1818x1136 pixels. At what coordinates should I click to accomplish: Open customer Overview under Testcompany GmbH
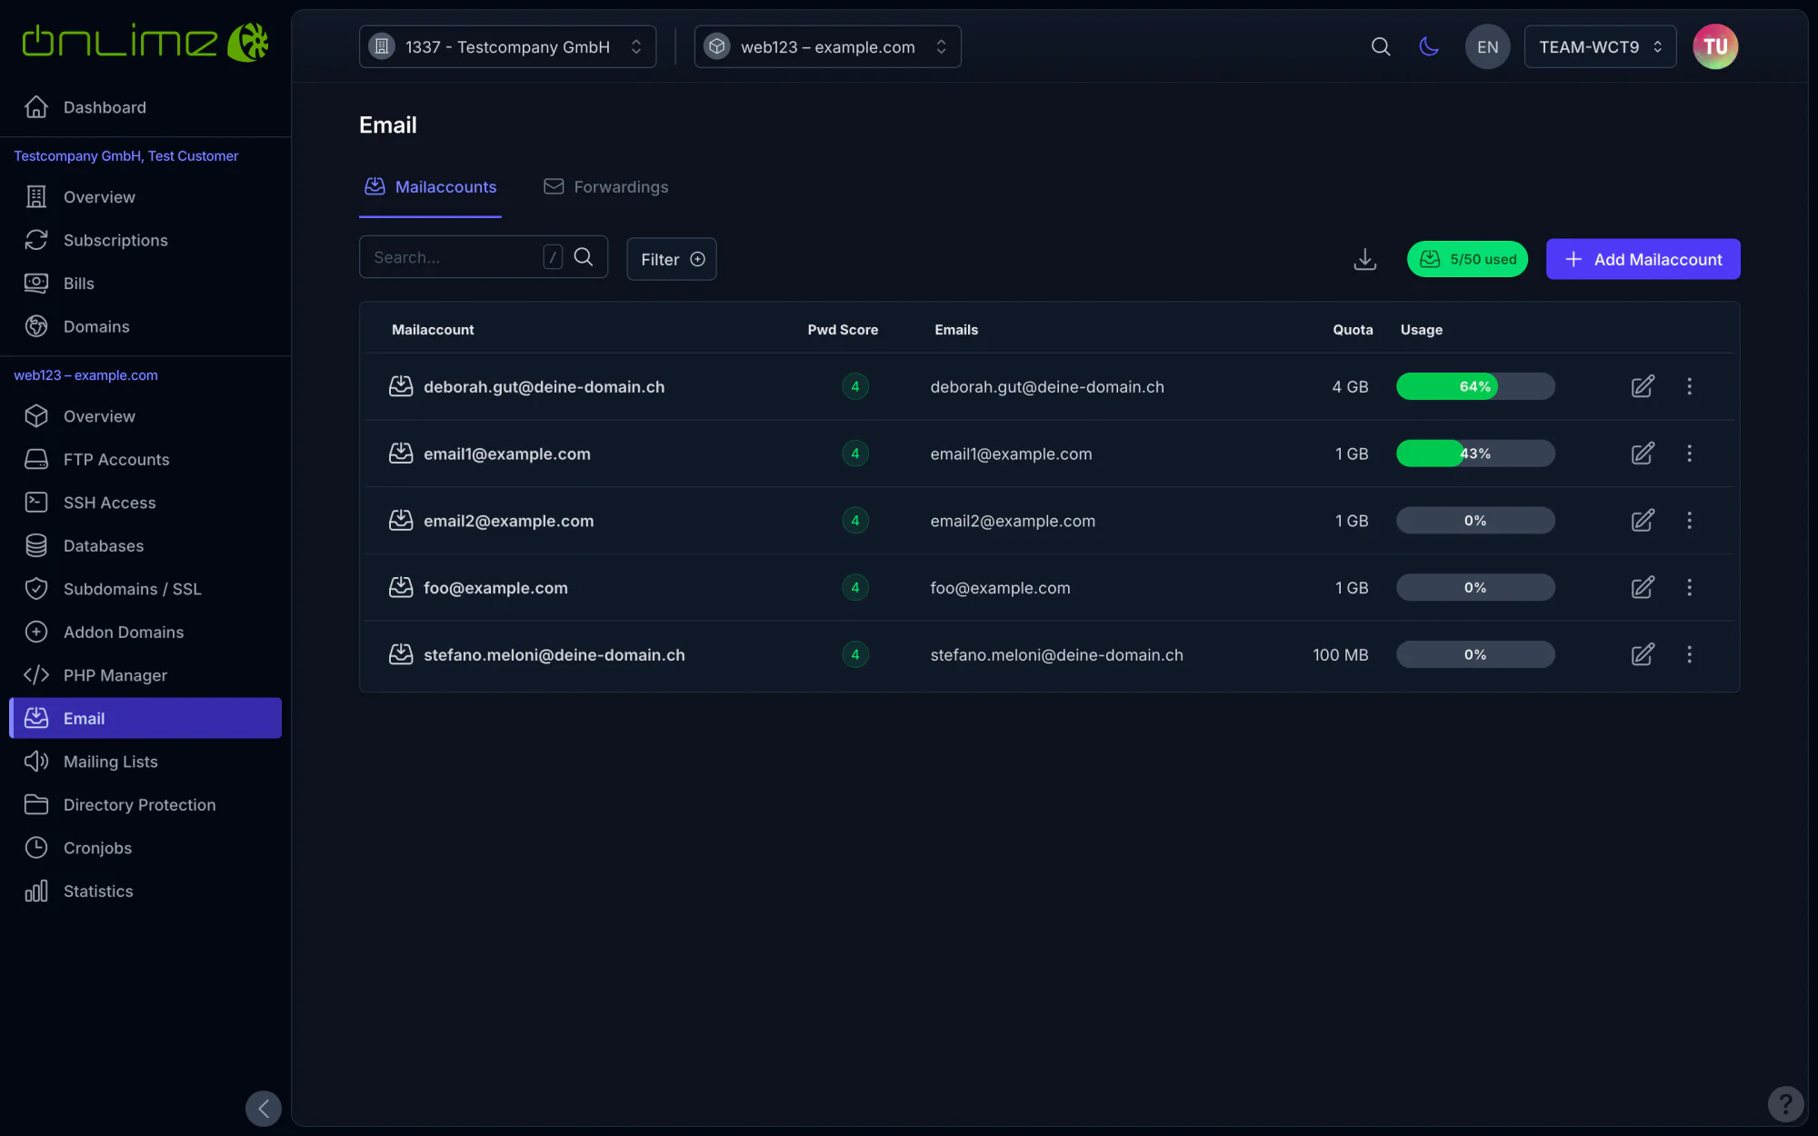[x=145, y=197]
